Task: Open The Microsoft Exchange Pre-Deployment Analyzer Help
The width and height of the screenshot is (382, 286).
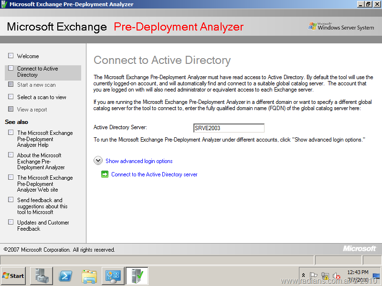Action: (x=45, y=139)
